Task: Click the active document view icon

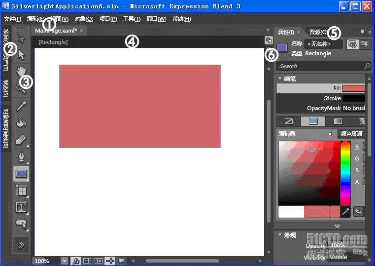Action: coord(269,40)
